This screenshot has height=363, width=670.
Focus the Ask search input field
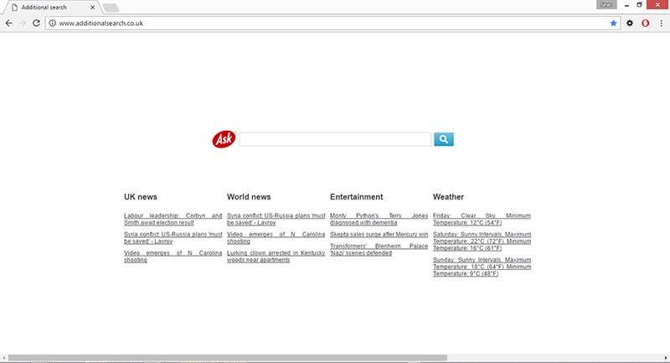click(x=335, y=139)
